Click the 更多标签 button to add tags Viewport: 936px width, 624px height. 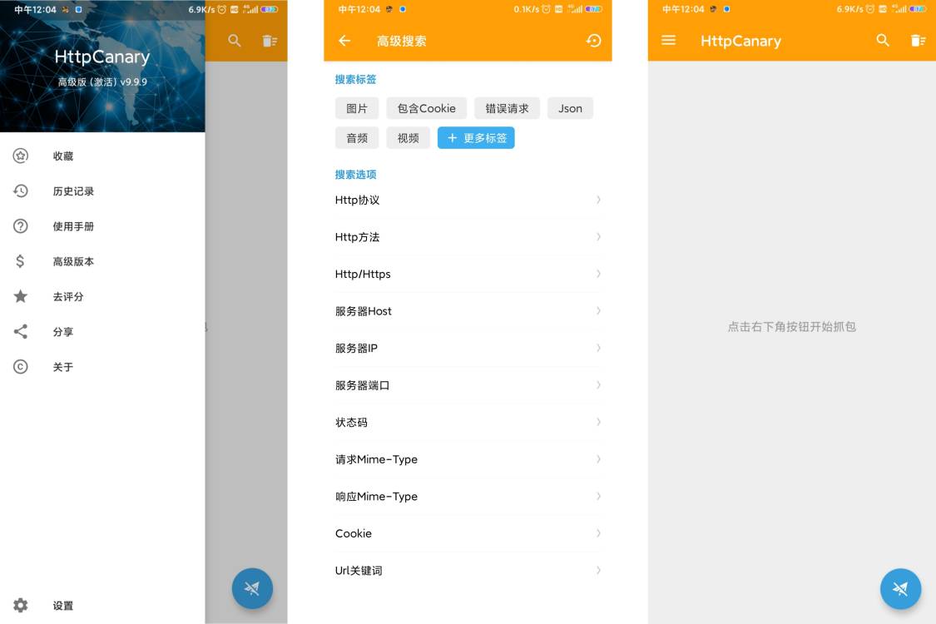click(x=476, y=137)
